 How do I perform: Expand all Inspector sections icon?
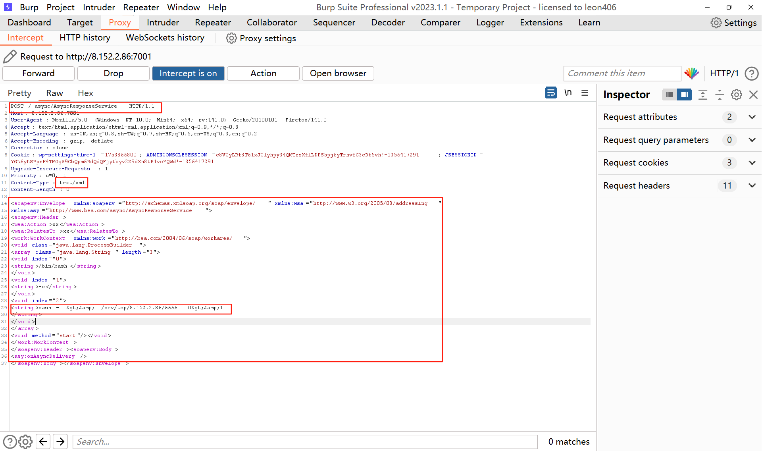point(703,94)
